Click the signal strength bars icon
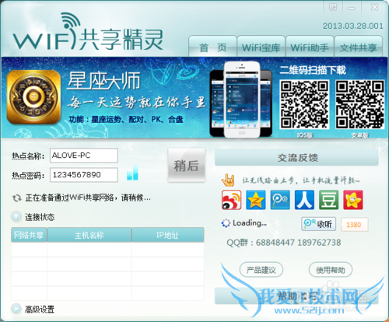Image resolution: width=389 pixels, height=322 pixels. point(132,173)
